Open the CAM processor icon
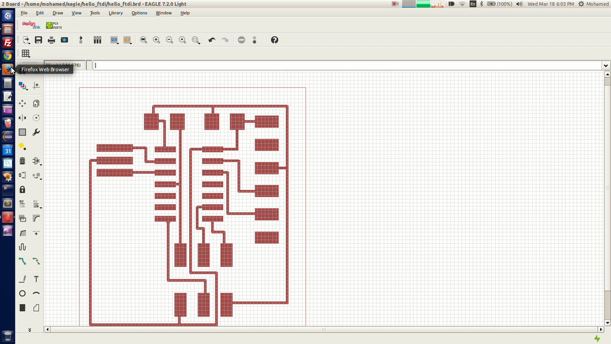611x344 pixels. [64, 40]
